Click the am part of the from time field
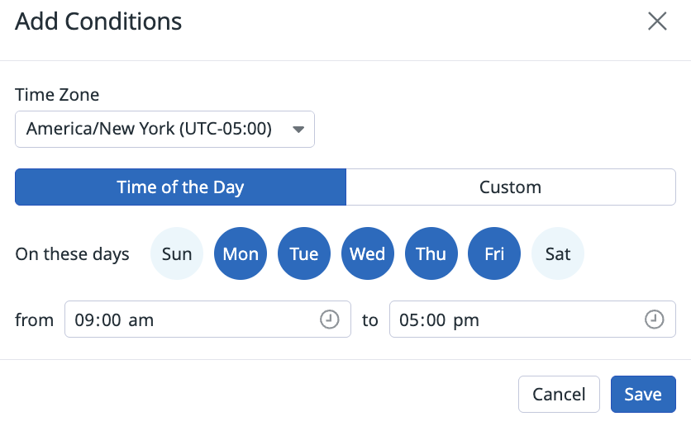Image resolution: width=691 pixels, height=426 pixels. [x=141, y=320]
